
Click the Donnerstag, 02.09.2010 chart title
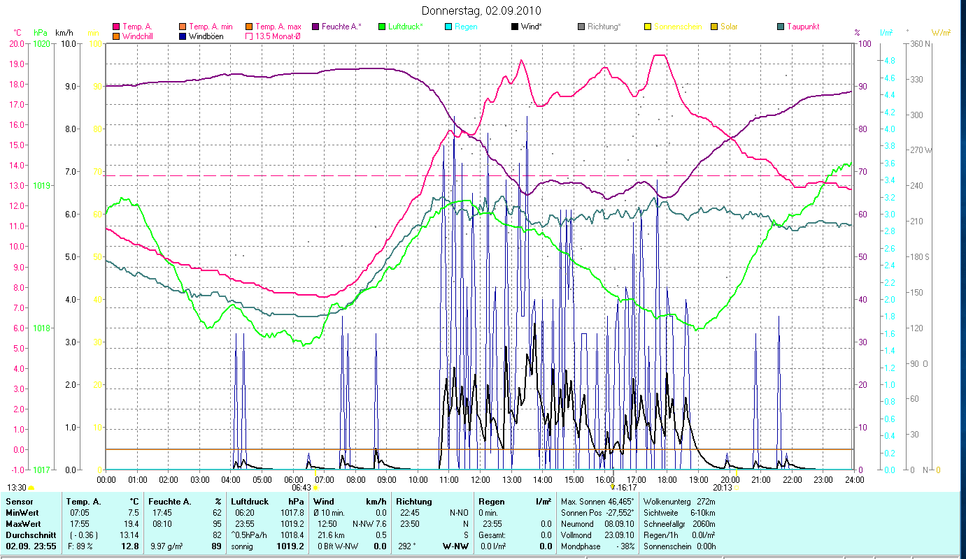[482, 11]
